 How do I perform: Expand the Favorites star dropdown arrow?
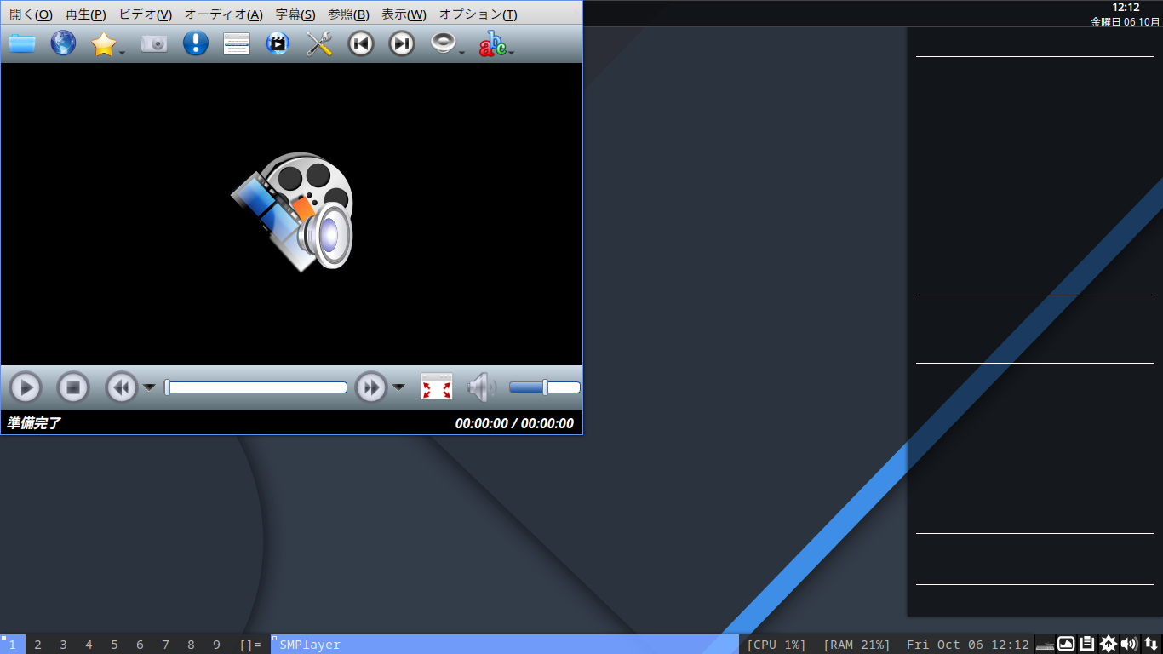click(123, 52)
